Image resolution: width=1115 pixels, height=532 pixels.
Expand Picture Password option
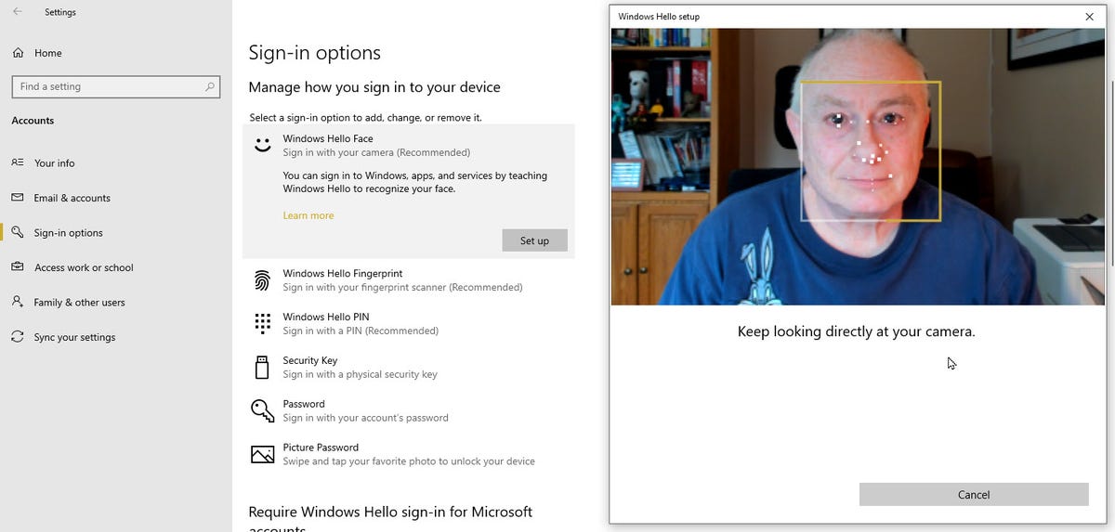(409, 454)
